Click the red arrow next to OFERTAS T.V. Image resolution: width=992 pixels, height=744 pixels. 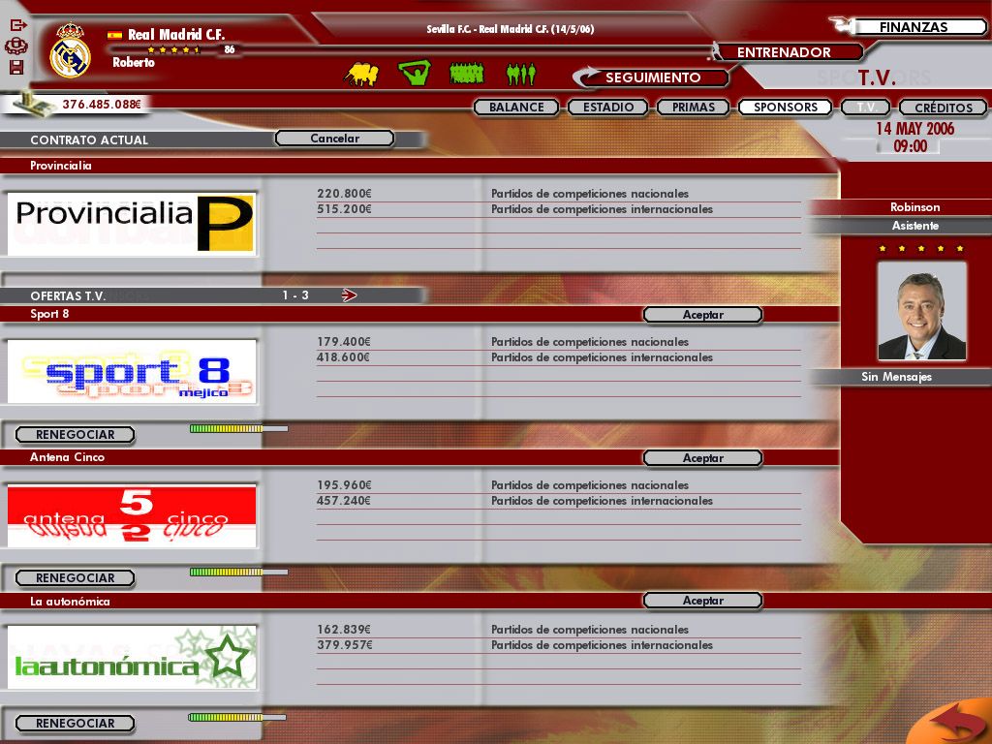(347, 295)
